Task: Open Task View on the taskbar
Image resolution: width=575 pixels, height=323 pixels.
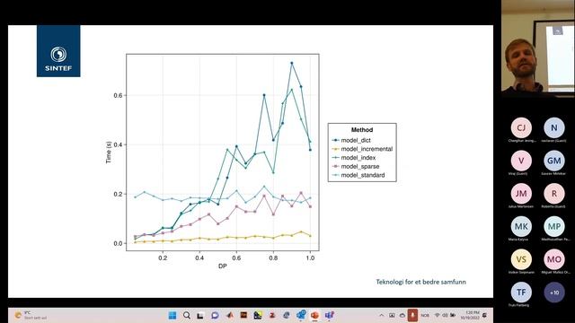Action: click(x=200, y=315)
